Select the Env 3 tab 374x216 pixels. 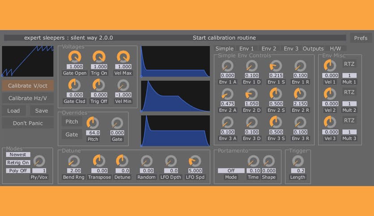tap(291, 49)
